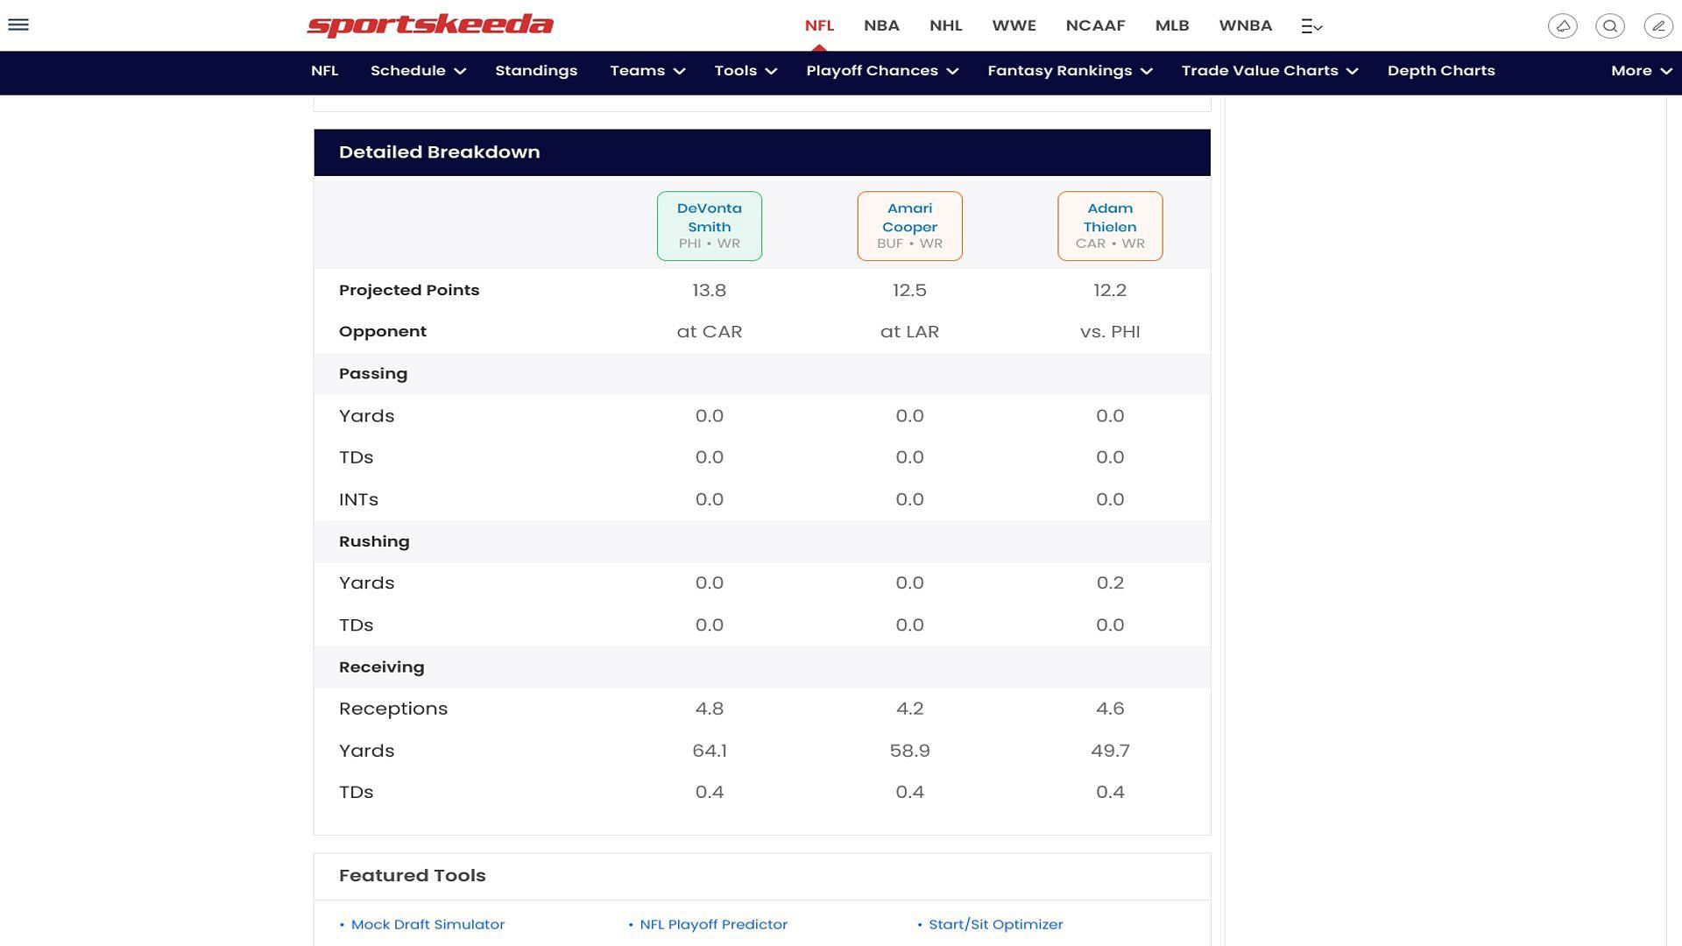
Task: Switch to the MLB tab
Action: [1172, 25]
